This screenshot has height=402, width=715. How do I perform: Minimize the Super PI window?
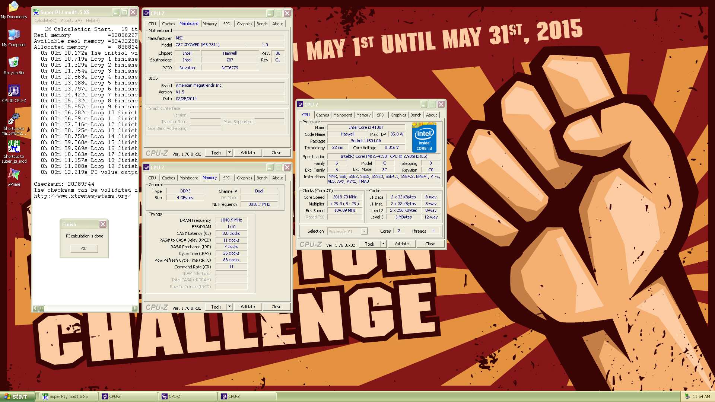point(116,12)
